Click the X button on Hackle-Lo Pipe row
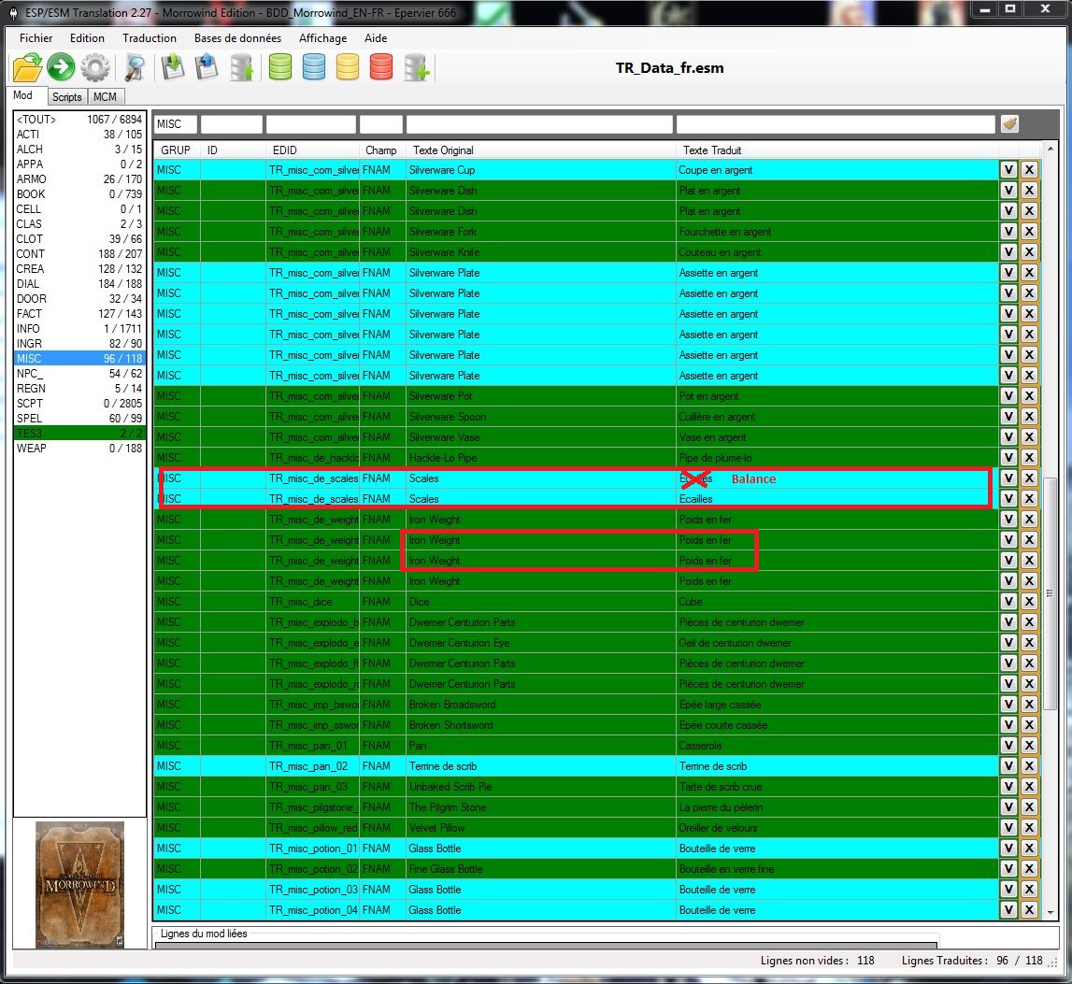 [1029, 458]
